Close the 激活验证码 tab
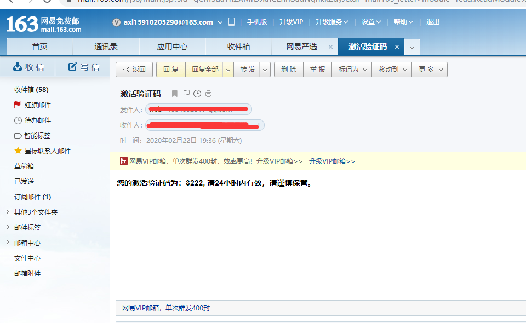The height and width of the screenshot is (323, 526). tap(397, 47)
